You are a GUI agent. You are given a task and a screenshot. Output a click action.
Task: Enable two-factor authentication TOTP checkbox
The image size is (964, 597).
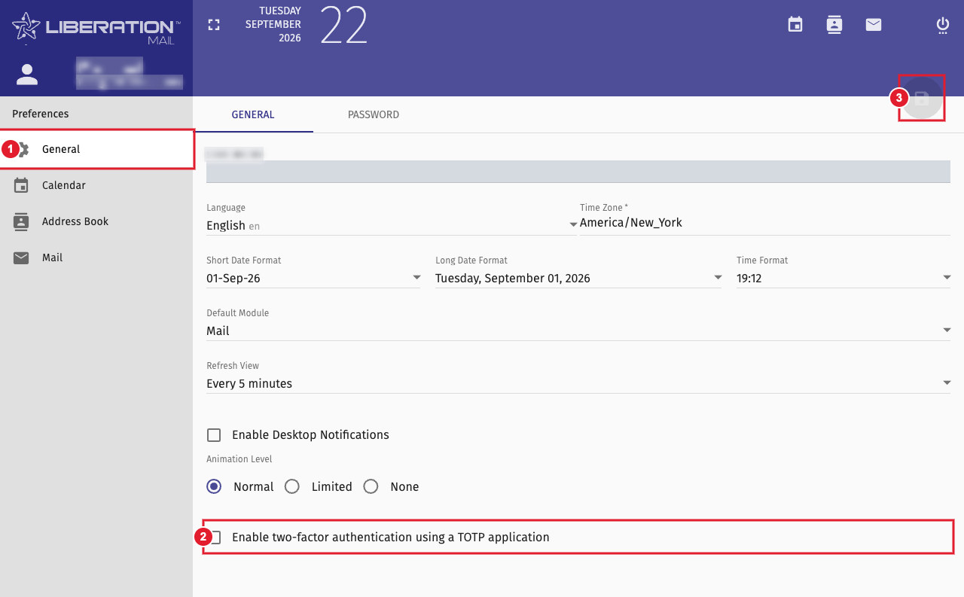215,538
